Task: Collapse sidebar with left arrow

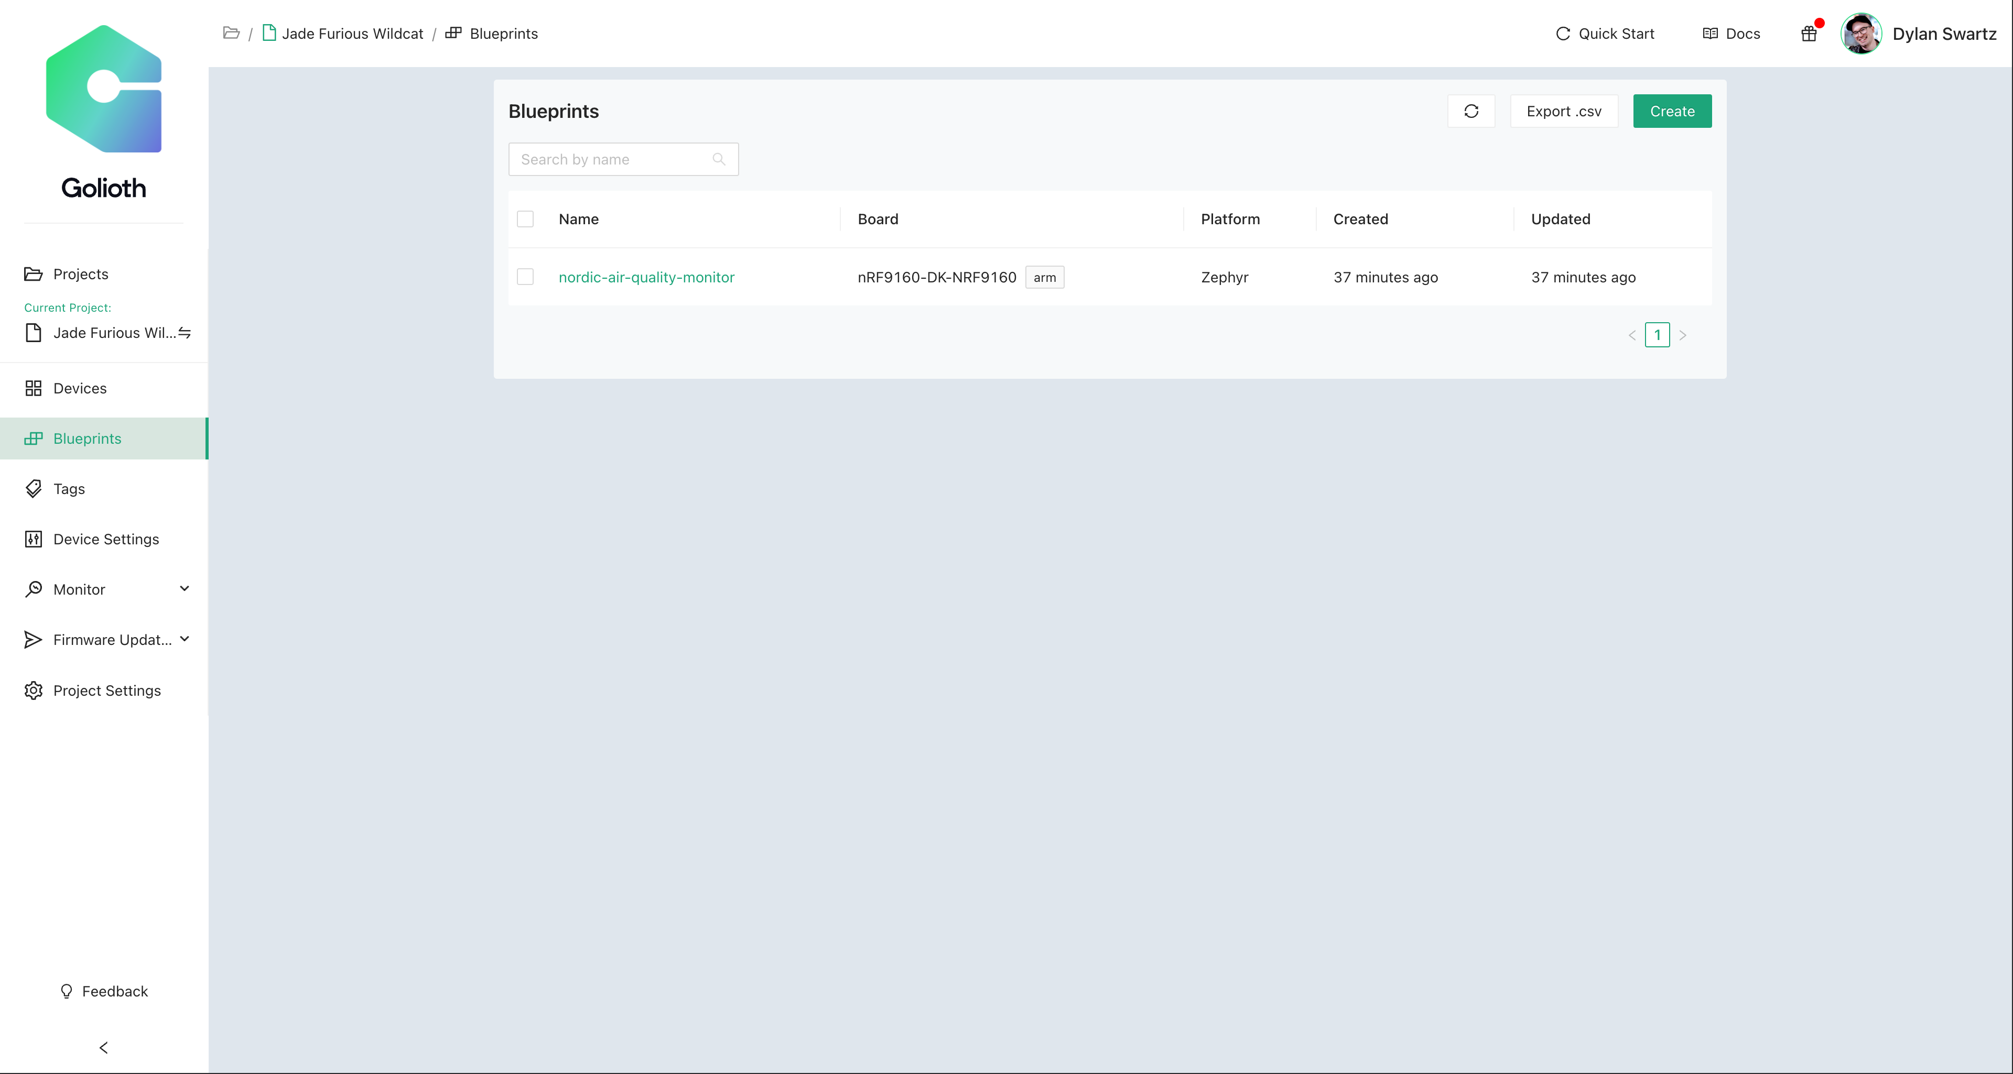Action: click(x=104, y=1047)
